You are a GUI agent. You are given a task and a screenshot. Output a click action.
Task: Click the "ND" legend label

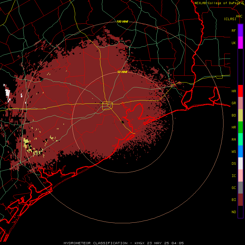tap(234, 212)
